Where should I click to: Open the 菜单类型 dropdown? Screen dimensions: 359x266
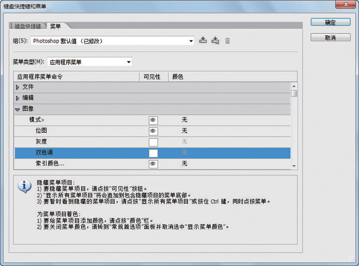coord(90,62)
